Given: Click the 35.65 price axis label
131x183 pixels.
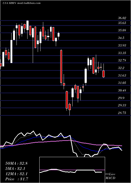Looking at the screenshot, I should point(122,23).
